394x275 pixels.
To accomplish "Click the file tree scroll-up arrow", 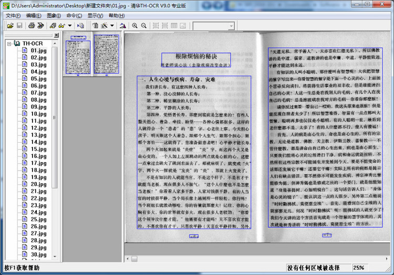I will pos(55,44).
